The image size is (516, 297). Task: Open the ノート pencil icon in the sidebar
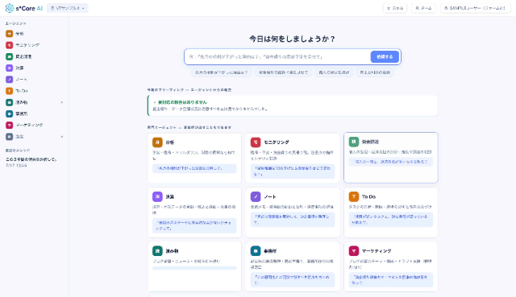tap(9, 79)
